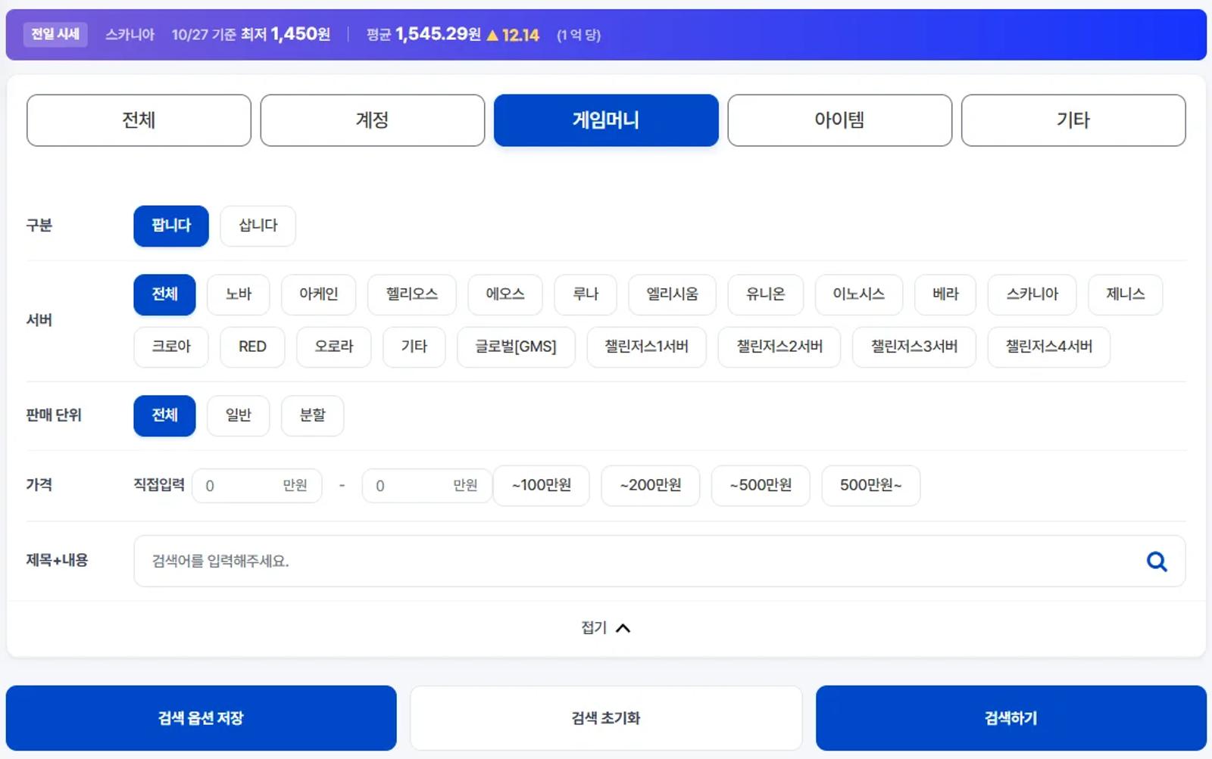
Task: Select 챌린저스1서버
Action: [x=647, y=347]
